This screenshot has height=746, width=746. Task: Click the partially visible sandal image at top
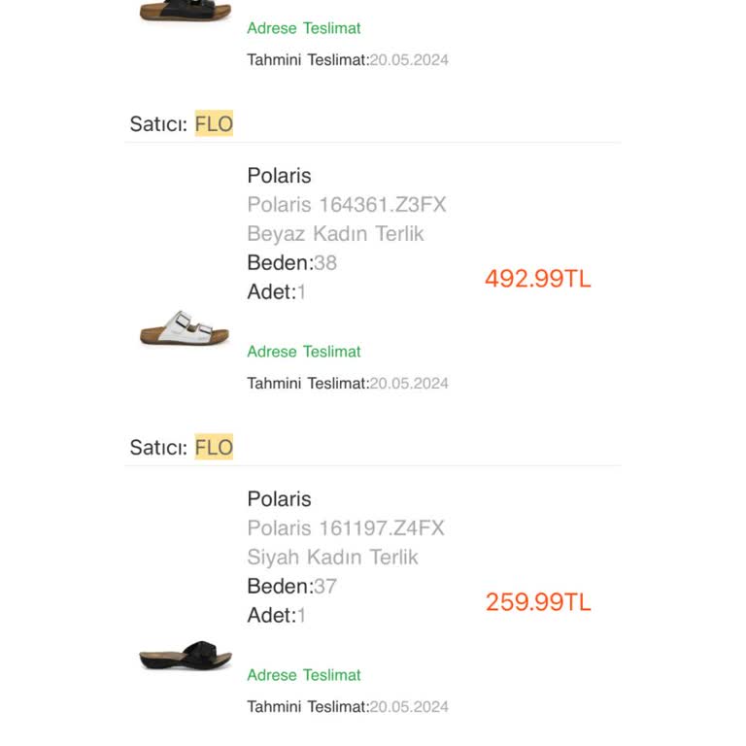185,11
